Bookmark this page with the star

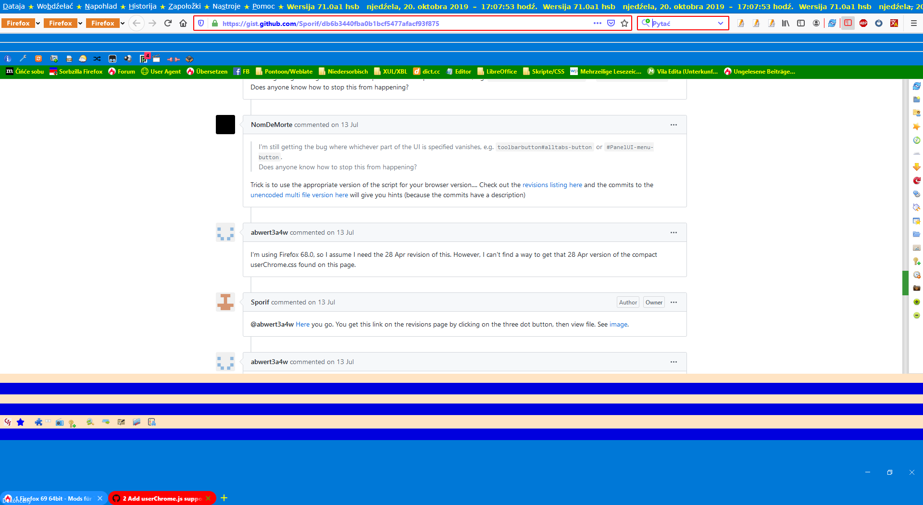tap(624, 23)
